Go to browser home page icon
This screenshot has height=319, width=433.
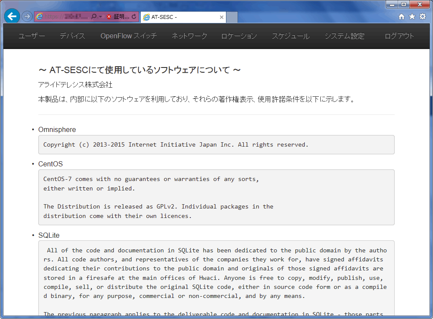(x=402, y=17)
